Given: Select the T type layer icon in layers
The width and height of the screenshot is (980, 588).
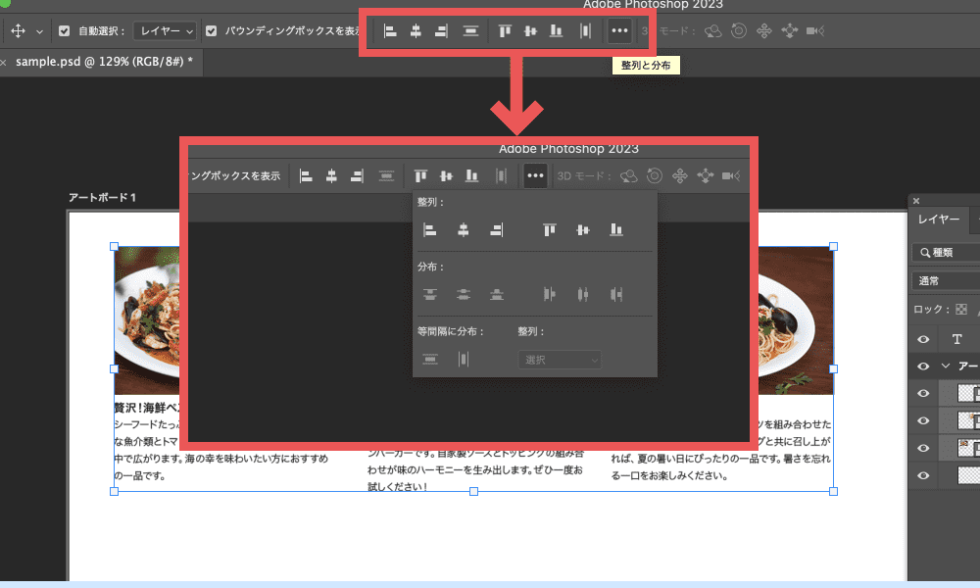Looking at the screenshot, I should pyautogui.click(x=956, y=339).
